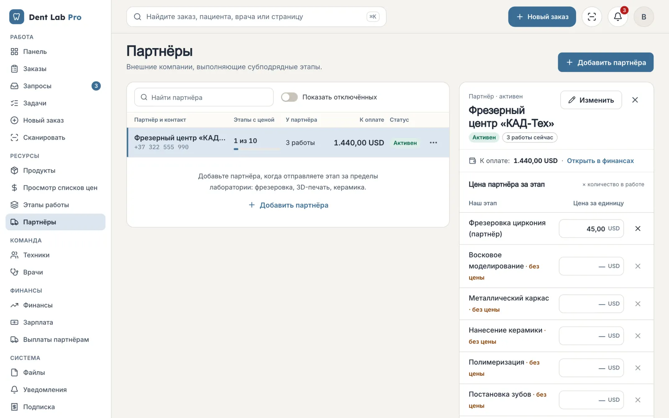Image resolution: width=669 pixels, height=418 pixels.
Task: Open Просмотр списков цен page
Action: [56, 188]
